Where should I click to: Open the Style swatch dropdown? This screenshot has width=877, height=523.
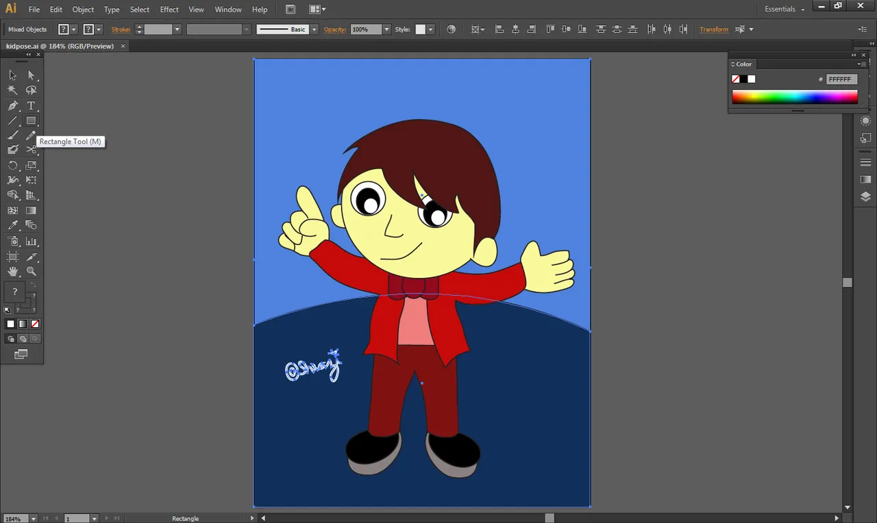[x=431, y=29]
